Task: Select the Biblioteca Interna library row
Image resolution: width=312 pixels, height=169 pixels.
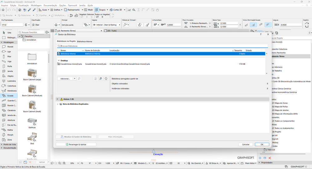Action: pyautogui.click(x=161, y=54)
